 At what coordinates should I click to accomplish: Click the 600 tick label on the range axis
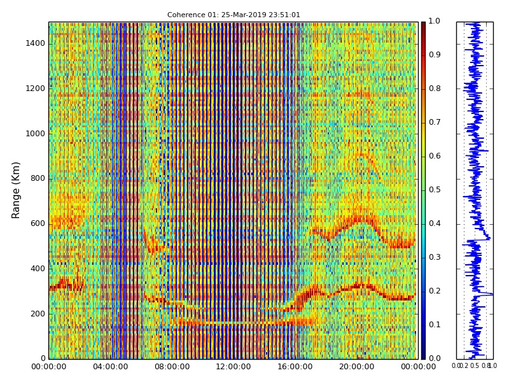click(x=38, y=224)
